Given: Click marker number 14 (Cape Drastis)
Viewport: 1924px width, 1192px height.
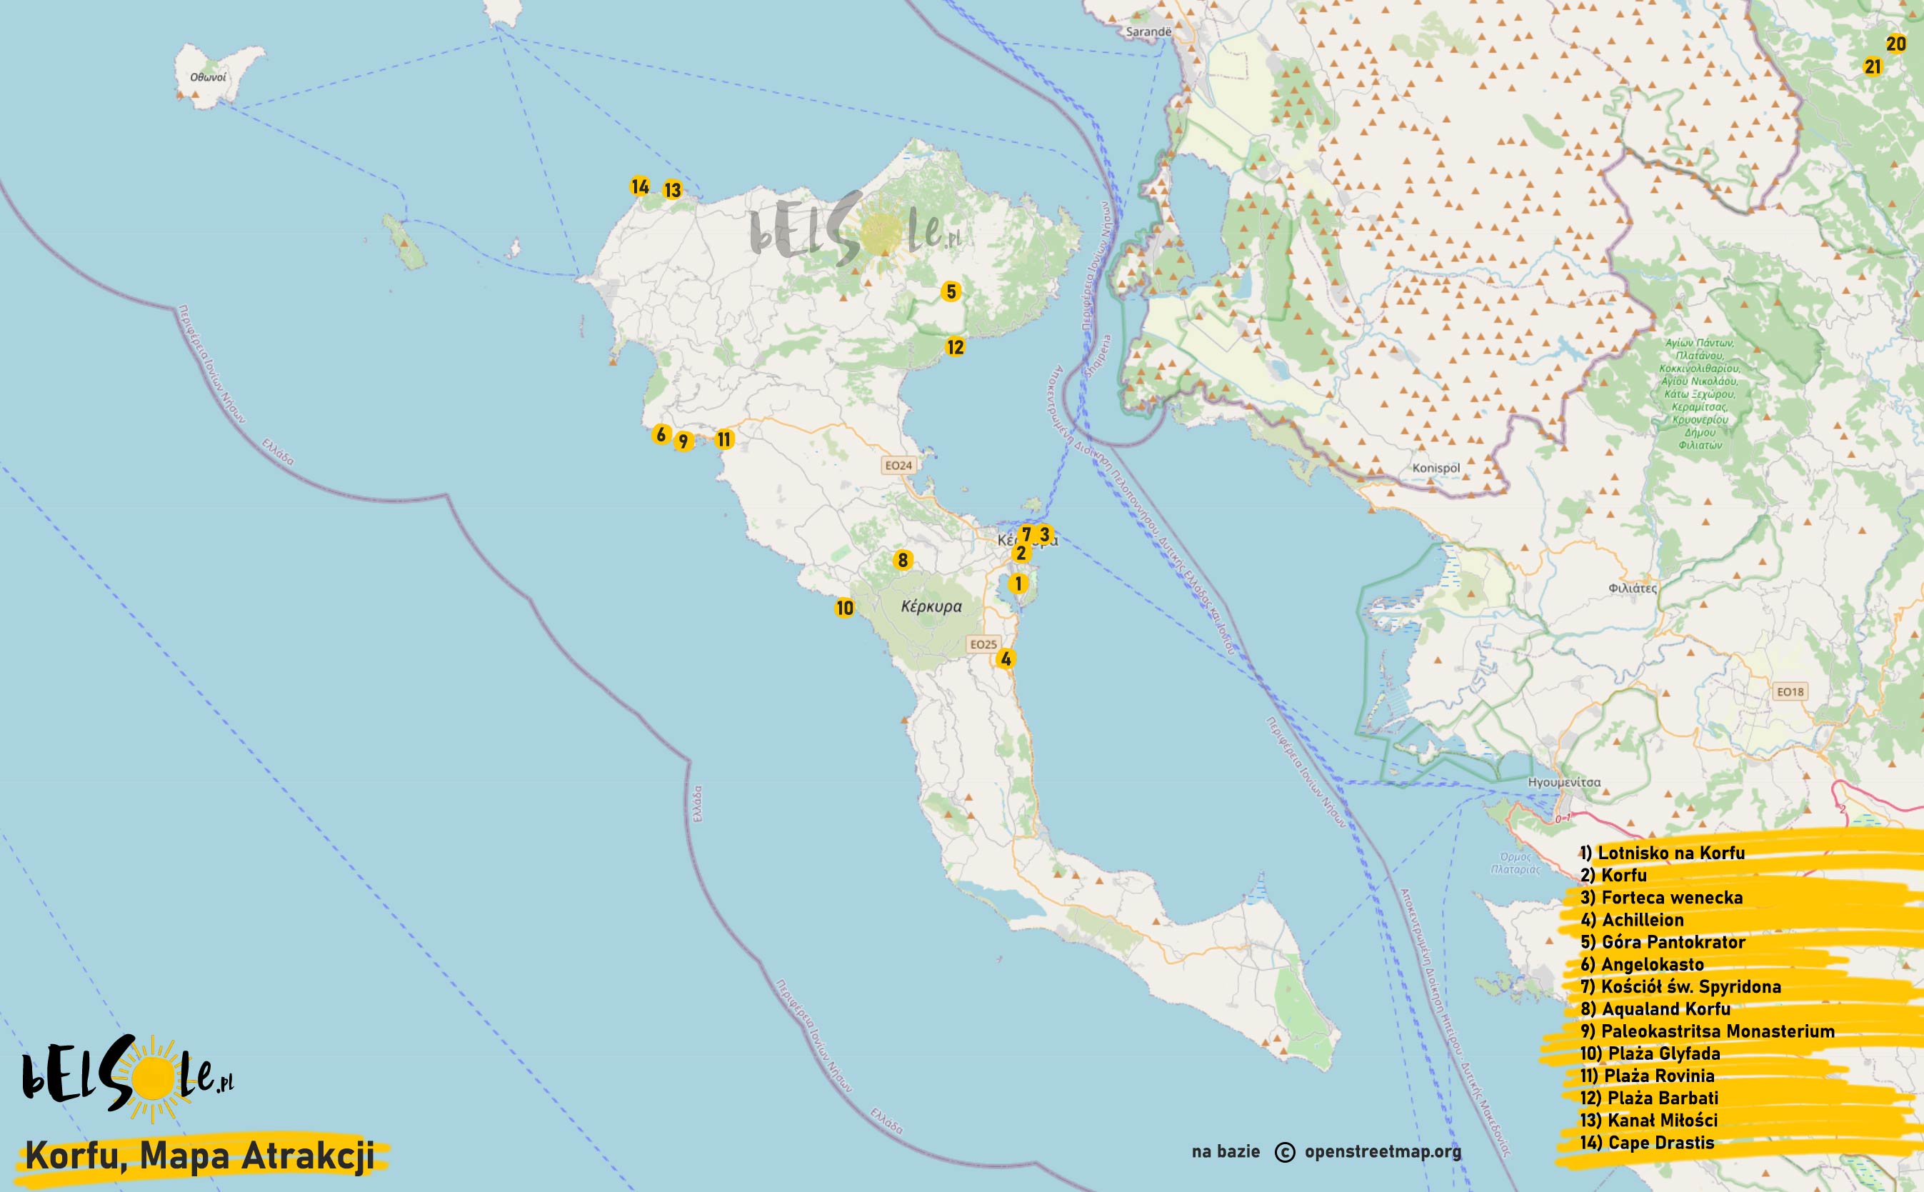Looking at the screenshot, I should [639, 187].
